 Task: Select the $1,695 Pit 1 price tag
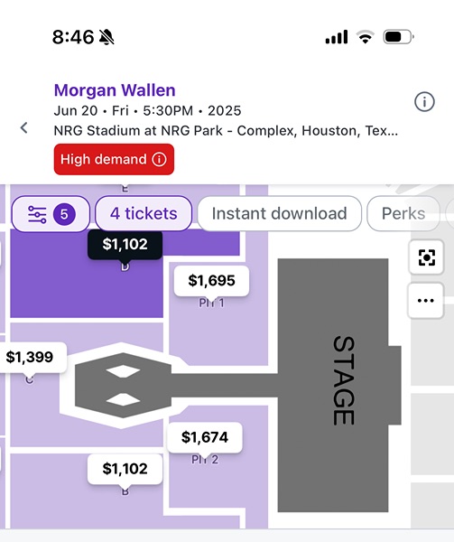tap(211, 281)
